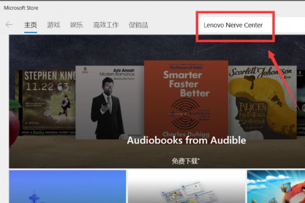Screen dimensions: 305x203
Task: Click the back arrow icon
Action: pos(9,24)
